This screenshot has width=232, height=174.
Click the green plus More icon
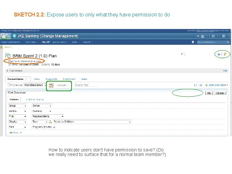[x=11, y=132]
